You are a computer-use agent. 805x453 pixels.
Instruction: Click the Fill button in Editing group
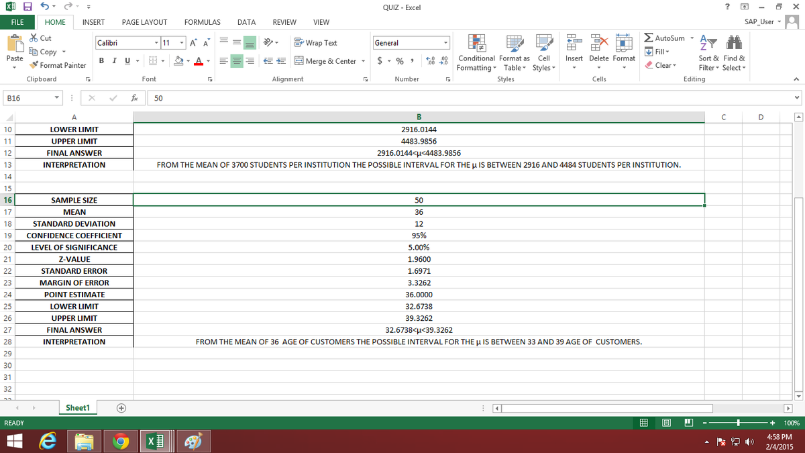(x=655, y=52)
